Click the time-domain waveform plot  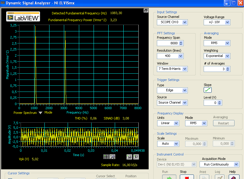pos(79,134)
